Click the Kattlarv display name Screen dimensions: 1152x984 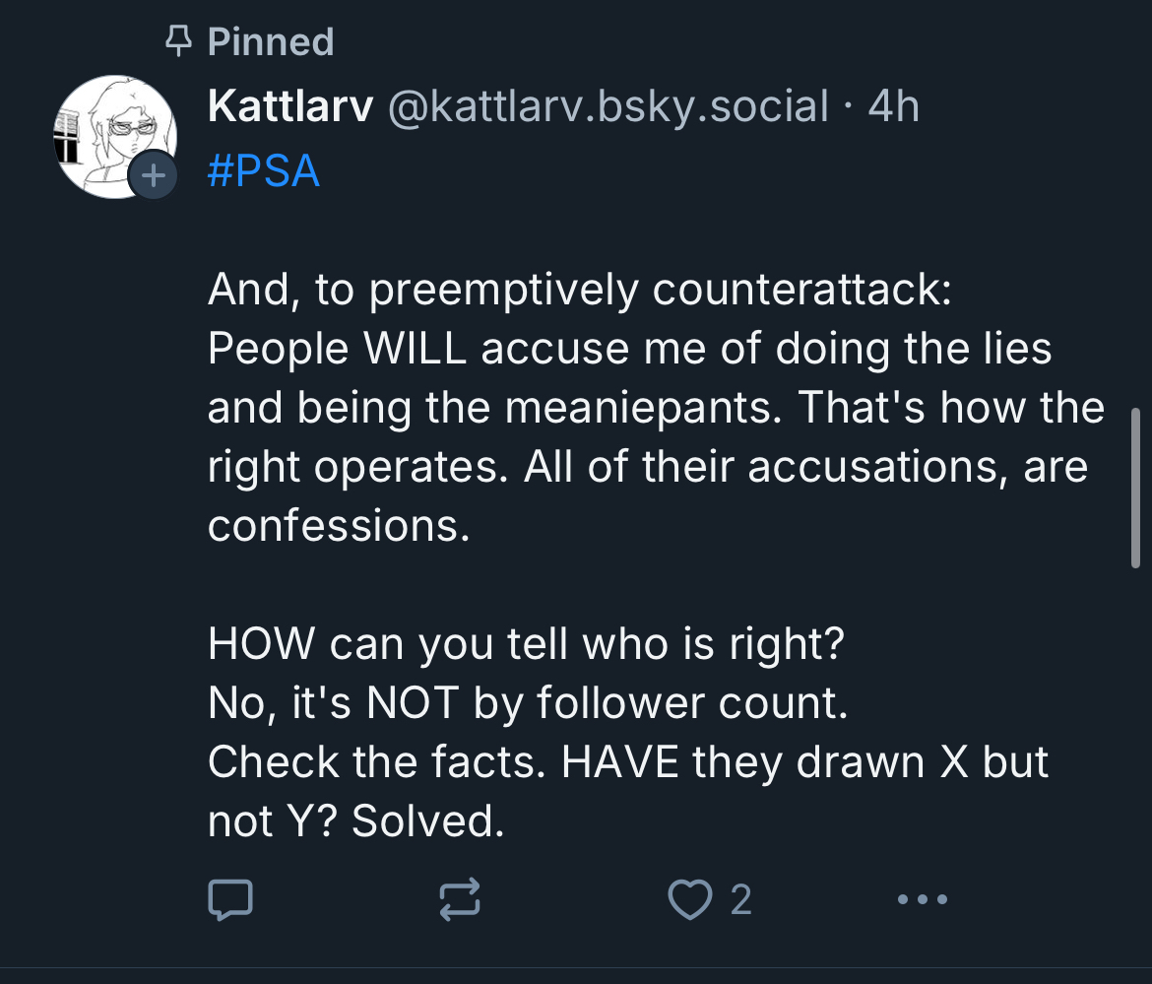[x=290, y=106]
